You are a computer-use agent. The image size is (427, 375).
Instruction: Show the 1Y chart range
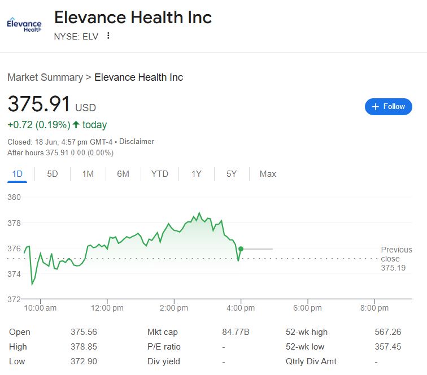[x=197, y=174]
